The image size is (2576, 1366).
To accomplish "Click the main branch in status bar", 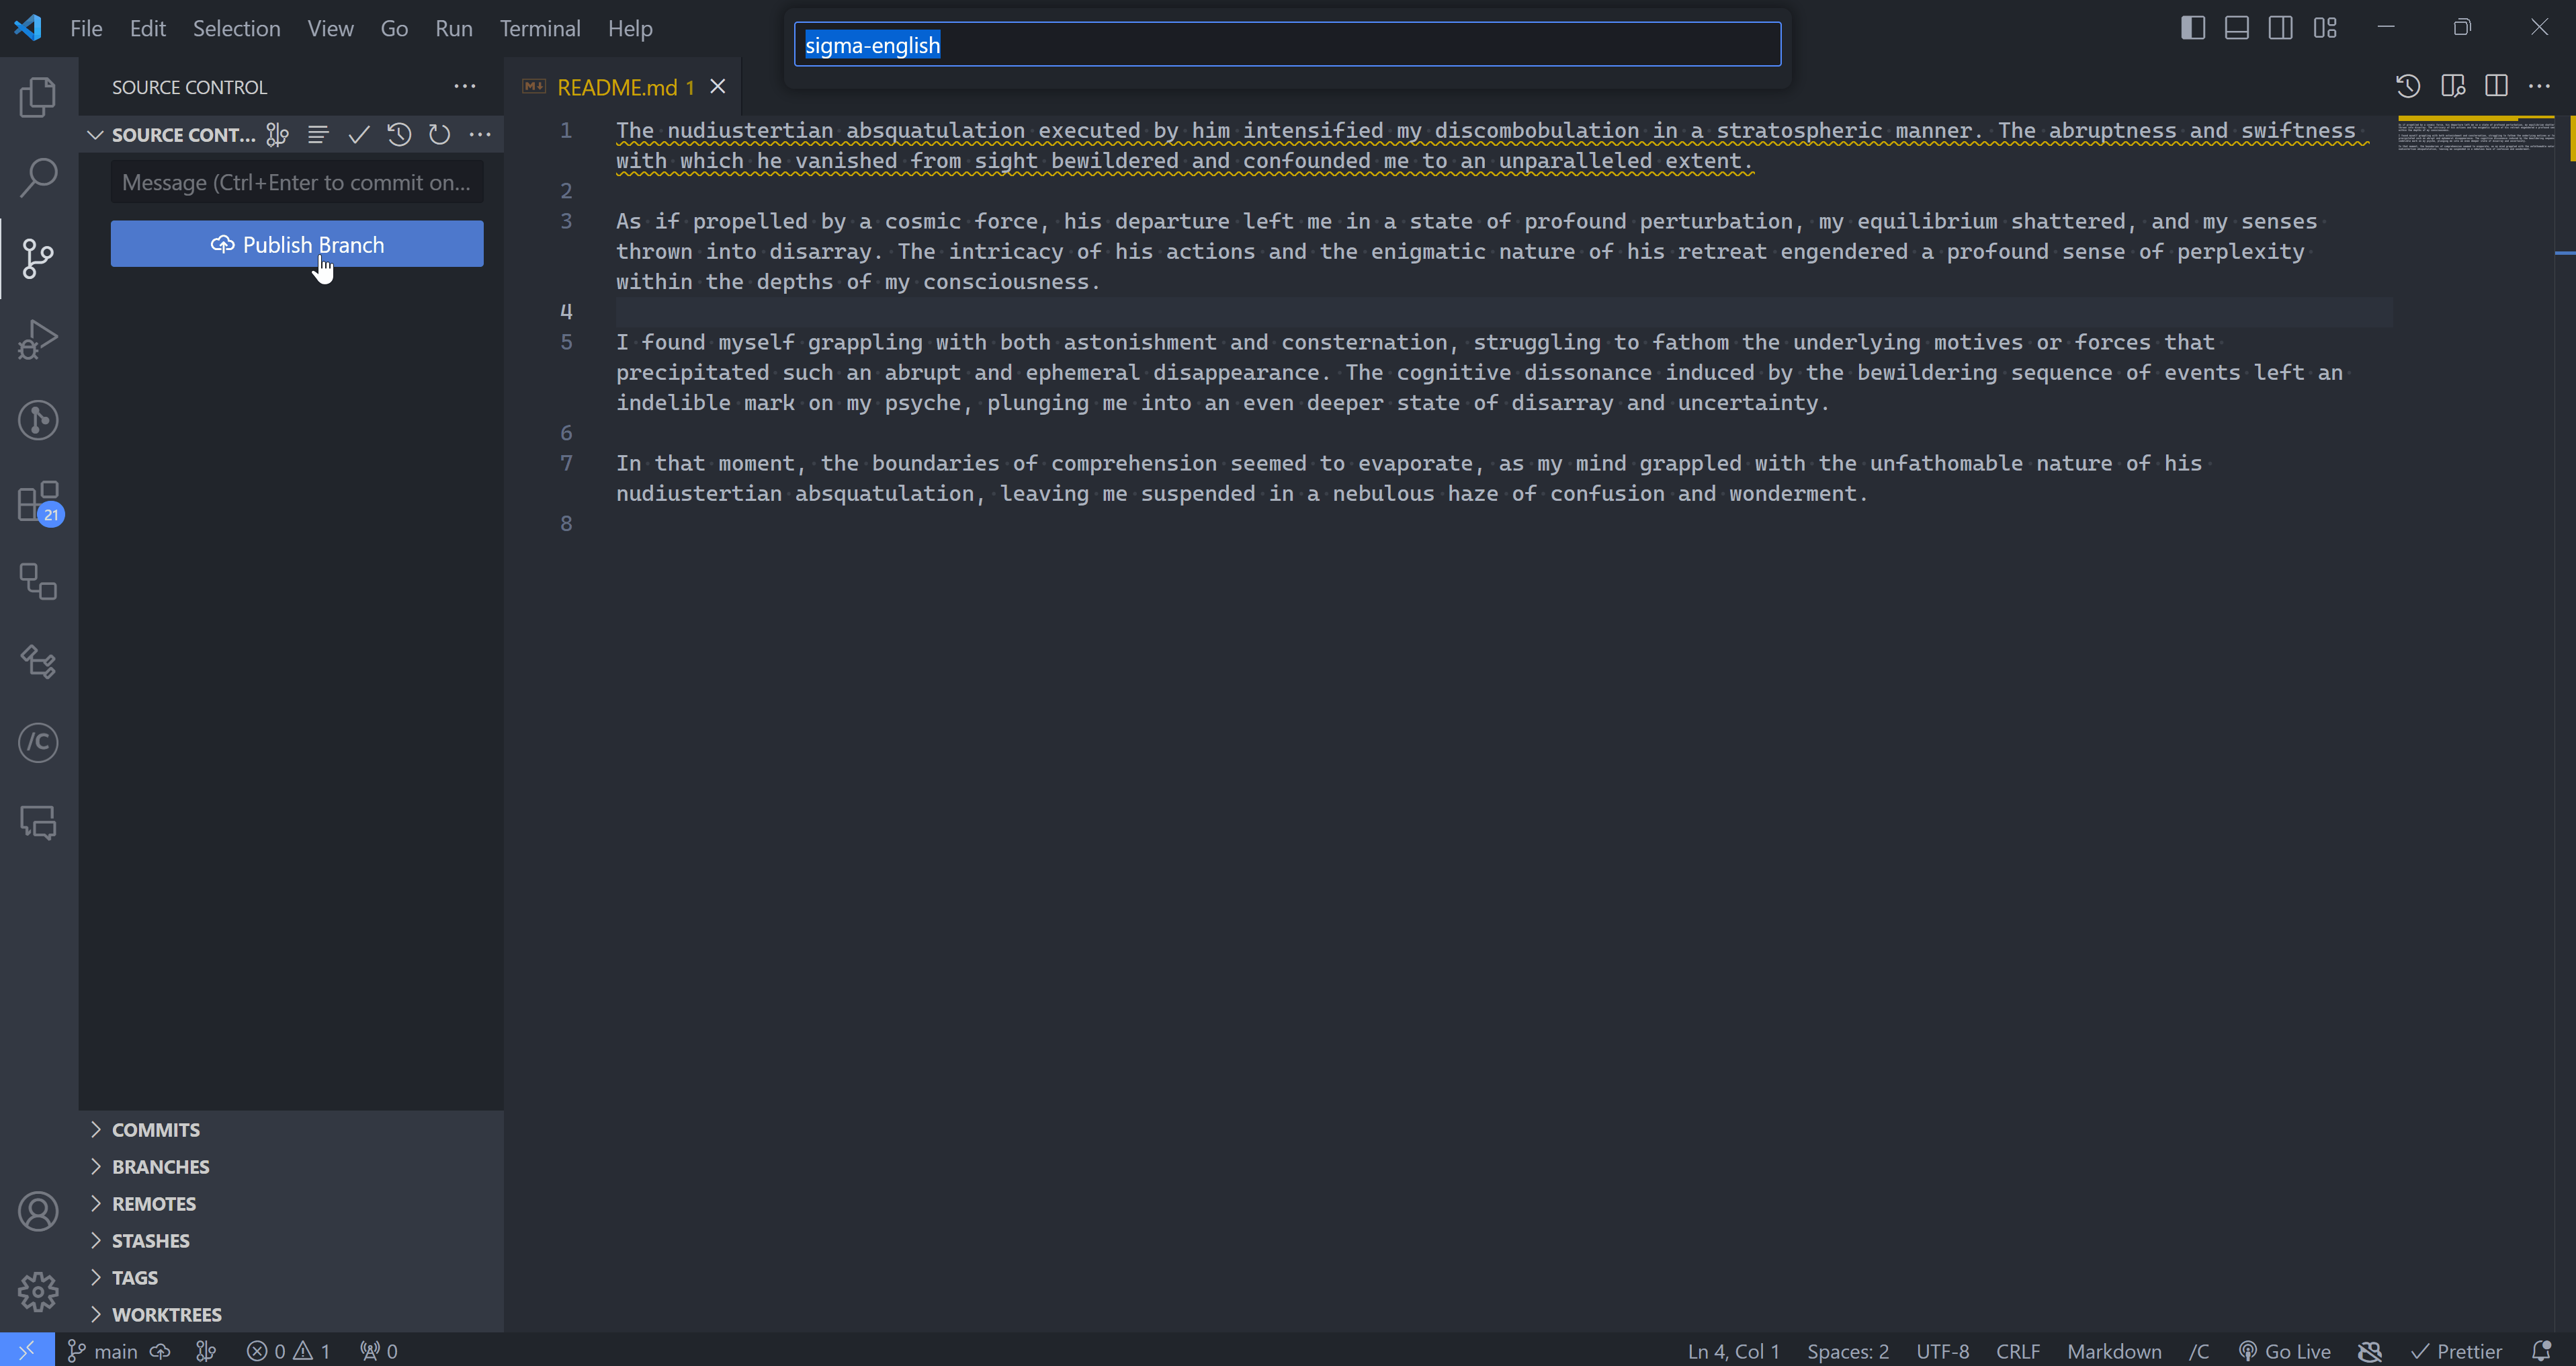I will coord(103,1351).
